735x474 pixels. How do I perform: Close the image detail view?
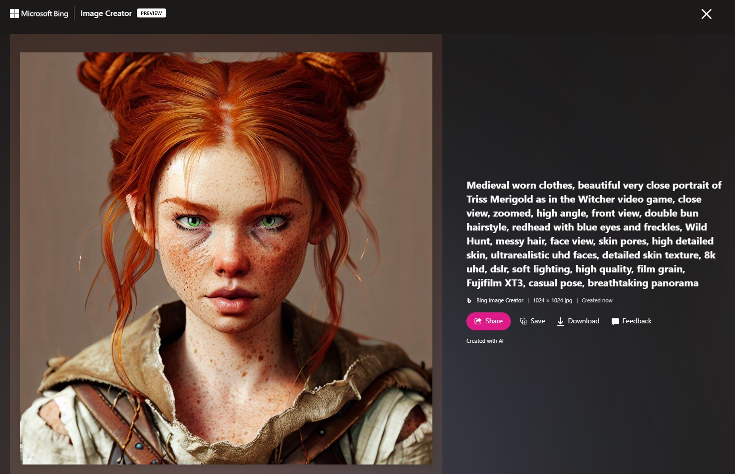point(706,14)
